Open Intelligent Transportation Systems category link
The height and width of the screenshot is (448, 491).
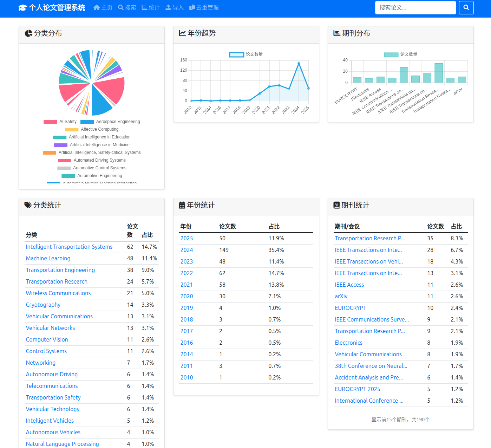click(69, 247)
